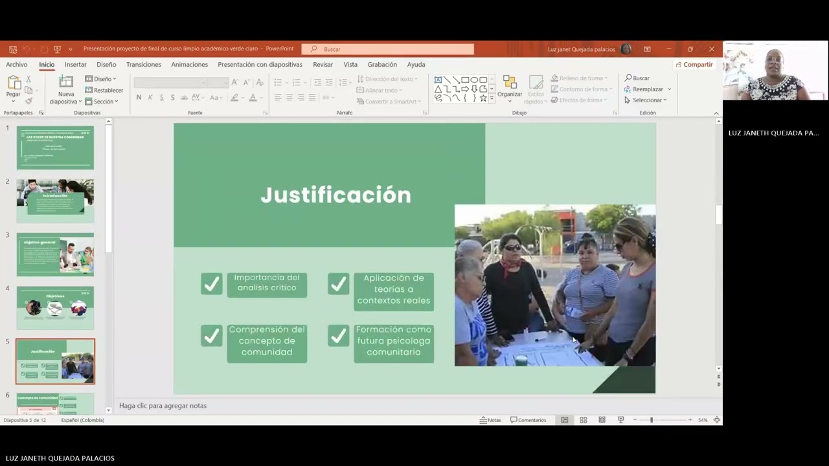
Task: Switch to Normal view in status bar
Action: pyautogui.click(x=565, y=420)
